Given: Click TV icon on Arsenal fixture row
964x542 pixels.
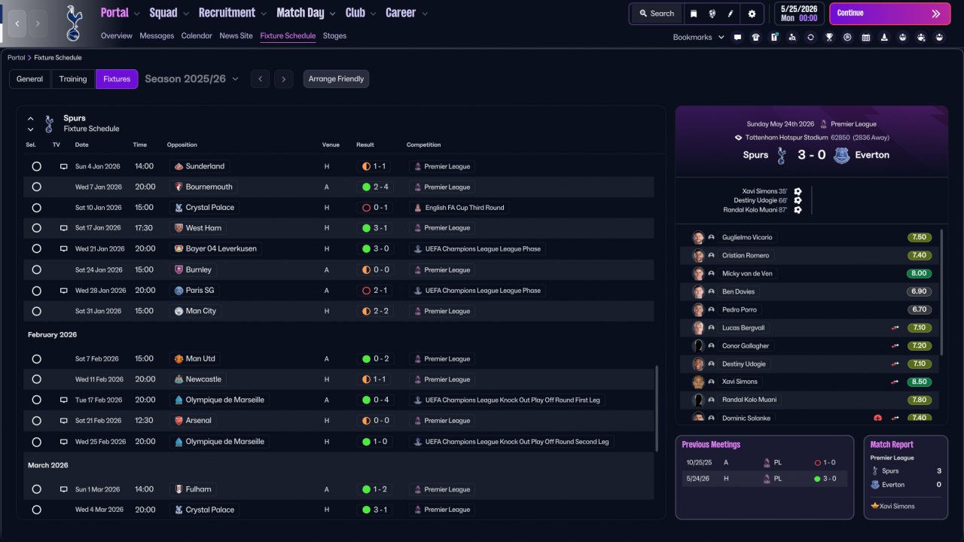Looking at the screenshot, I should tap(64, 421).
